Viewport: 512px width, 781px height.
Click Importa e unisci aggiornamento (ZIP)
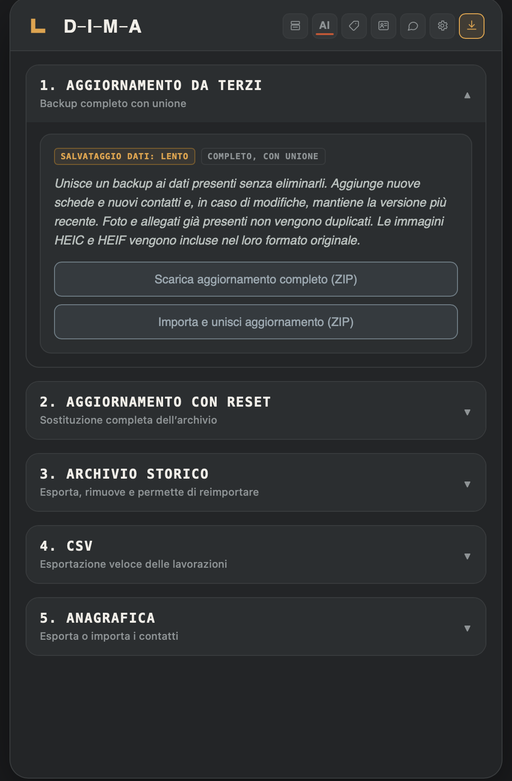[x=256, y=322]
